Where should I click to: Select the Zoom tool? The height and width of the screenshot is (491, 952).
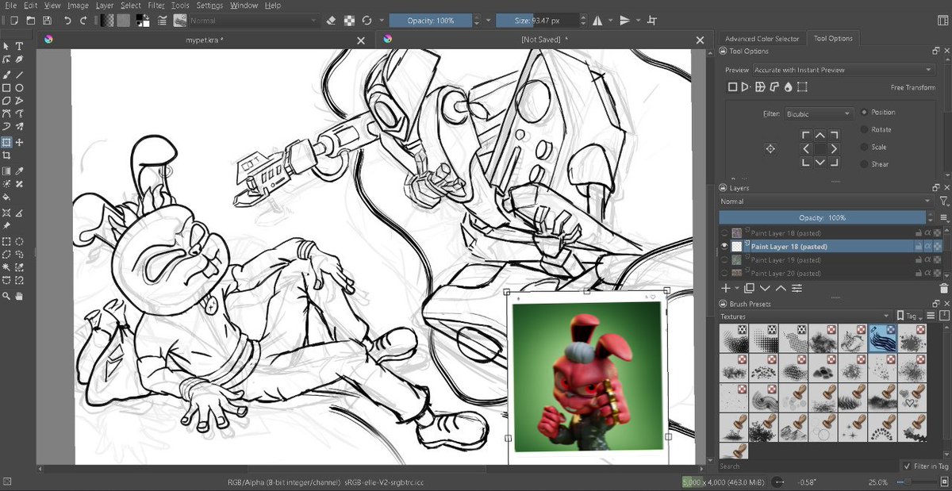coord(6,293)
